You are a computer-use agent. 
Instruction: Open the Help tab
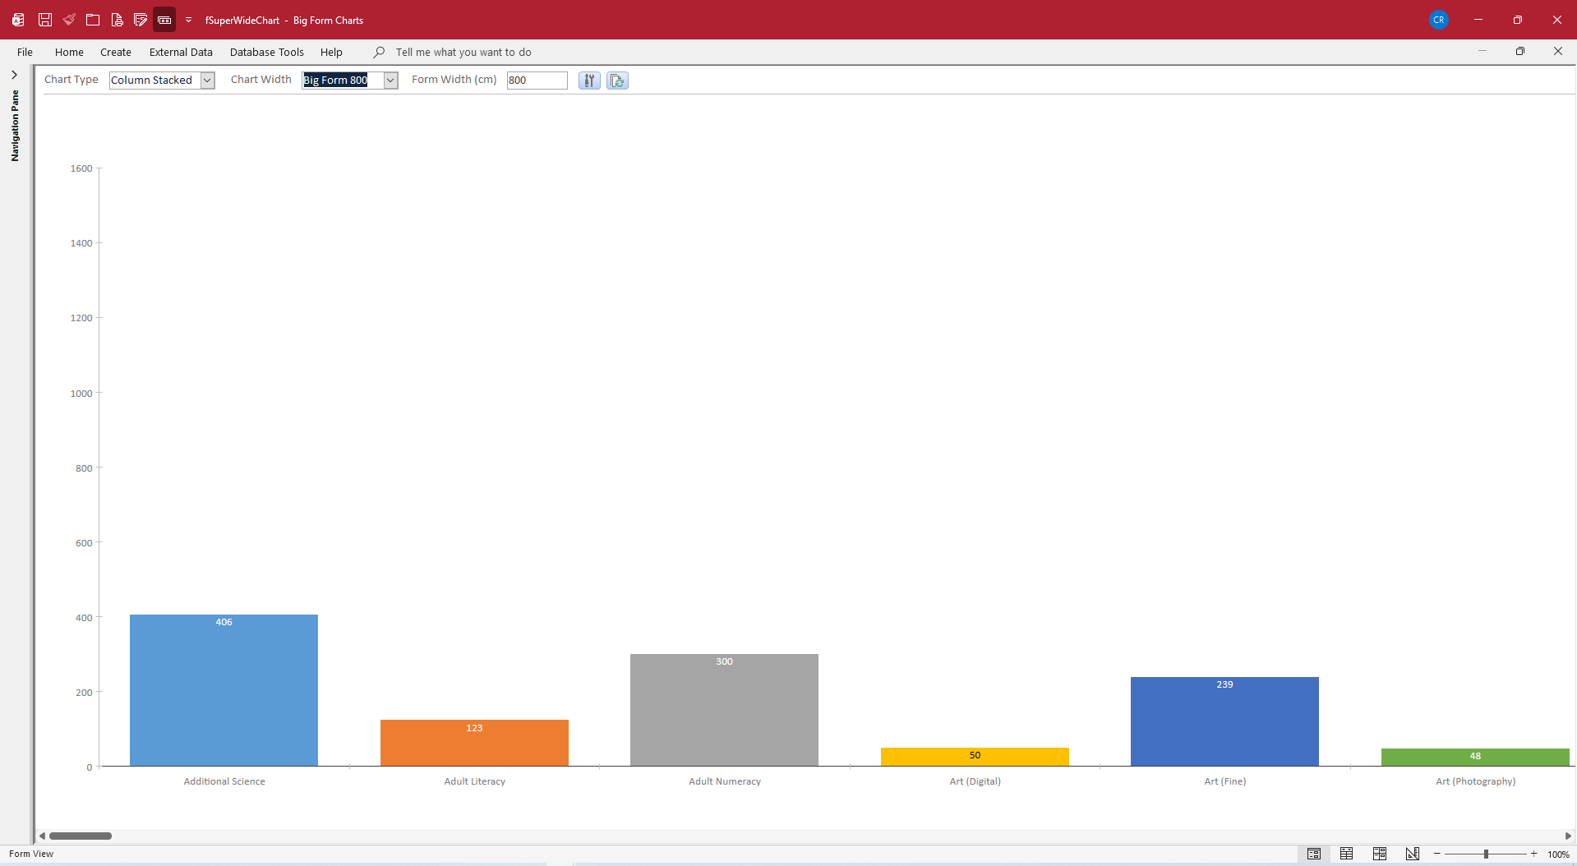tap(331, 52)
